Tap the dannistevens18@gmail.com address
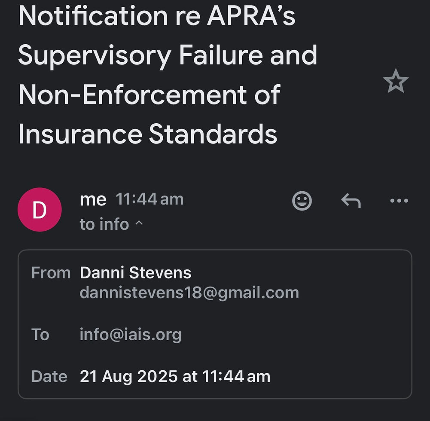The image size is (430, 421). click(189, 293)
